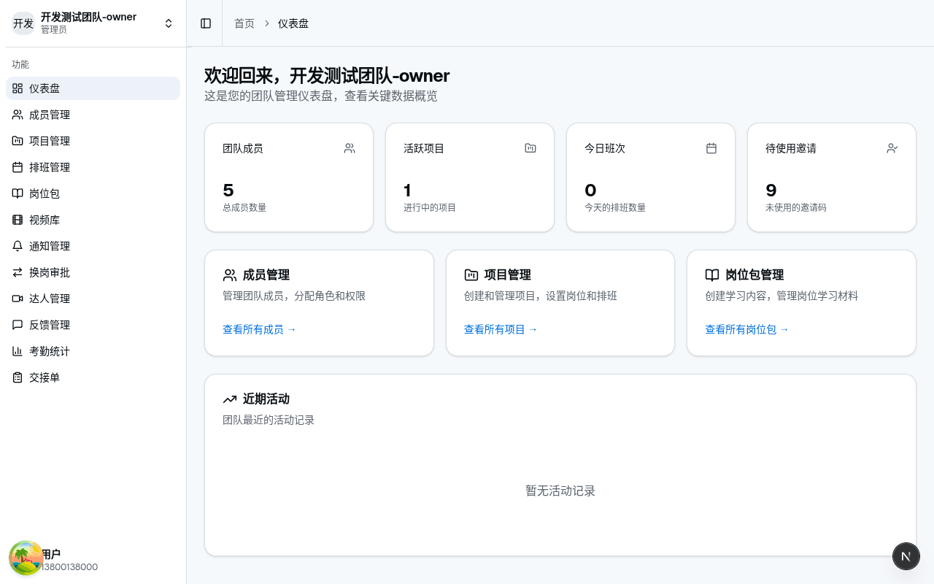The image size is (934, 584).
Task: Select 成员管理 from the sidebar
Action: click(51, 115)
